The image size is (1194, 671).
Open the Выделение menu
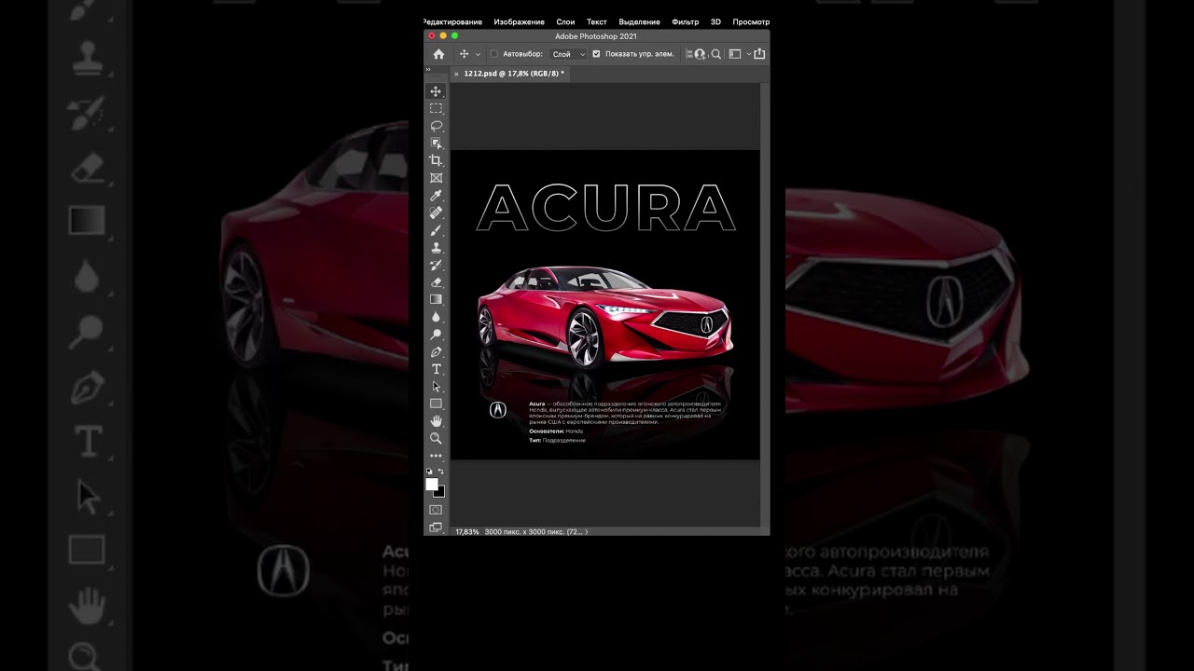pos(640,21)
